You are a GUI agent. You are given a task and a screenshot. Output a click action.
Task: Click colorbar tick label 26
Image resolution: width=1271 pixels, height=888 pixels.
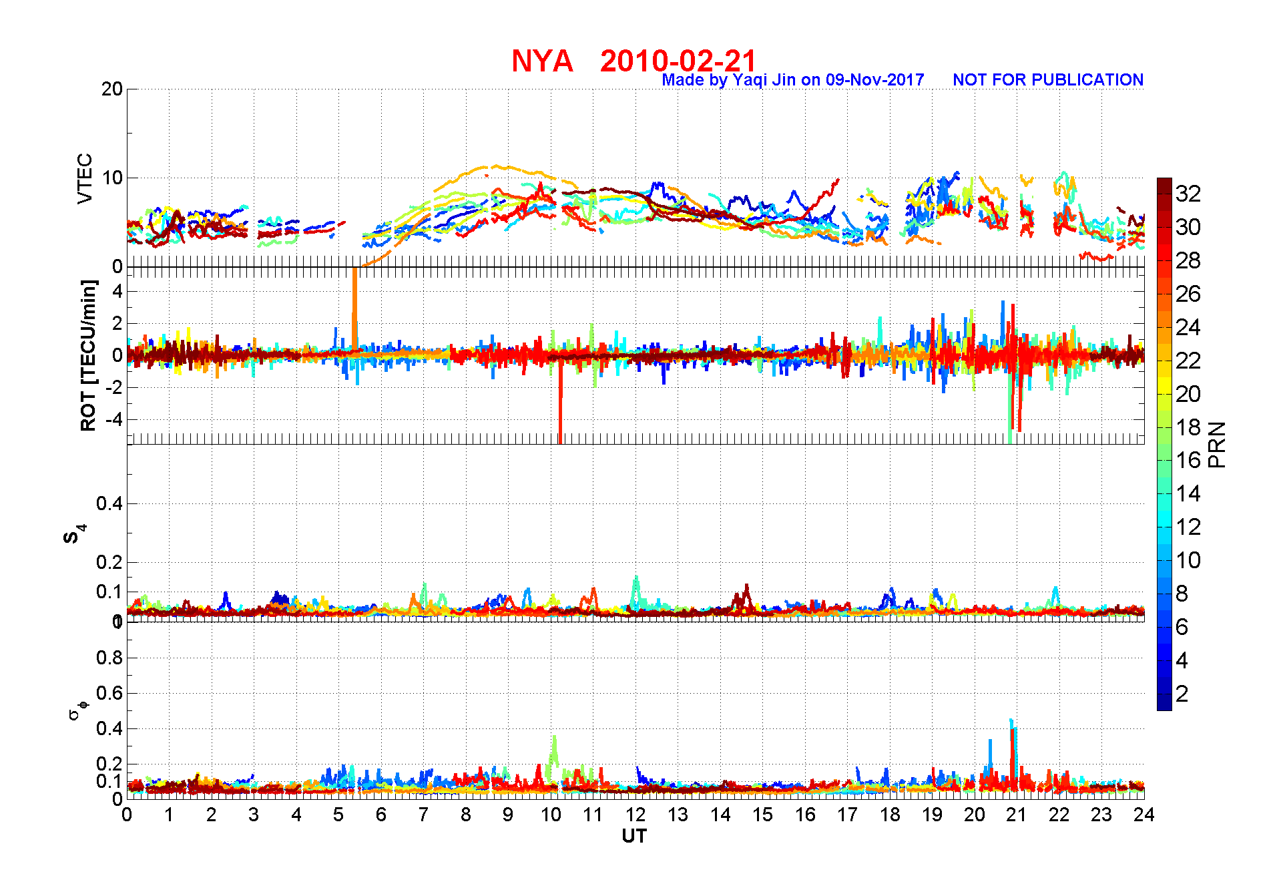tap(1188, 294)
